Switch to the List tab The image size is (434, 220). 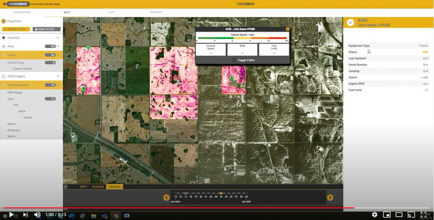tap(111, 12)
